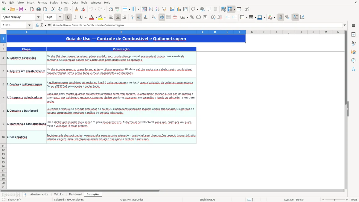Click the Copy icon
This screenshot has width=359, height=202.
coord(60,9)
